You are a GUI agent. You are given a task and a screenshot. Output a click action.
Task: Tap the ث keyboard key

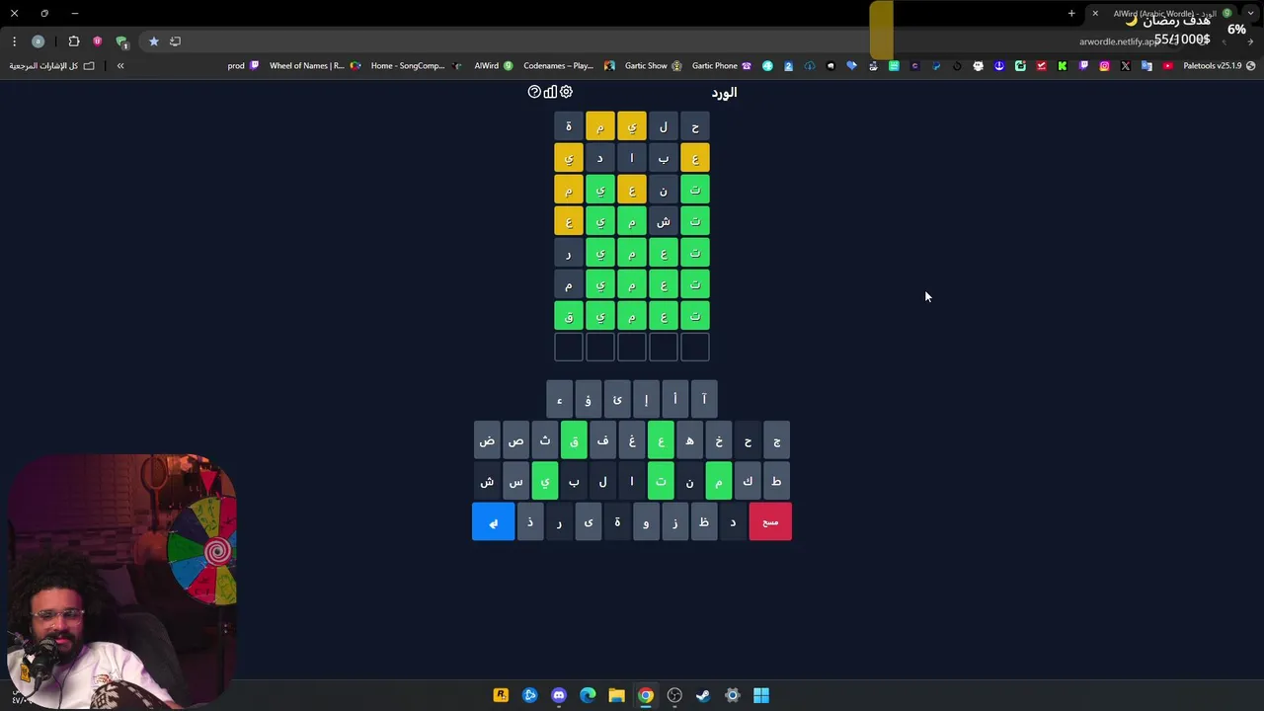pyautogui.click(x=544, y=440)
